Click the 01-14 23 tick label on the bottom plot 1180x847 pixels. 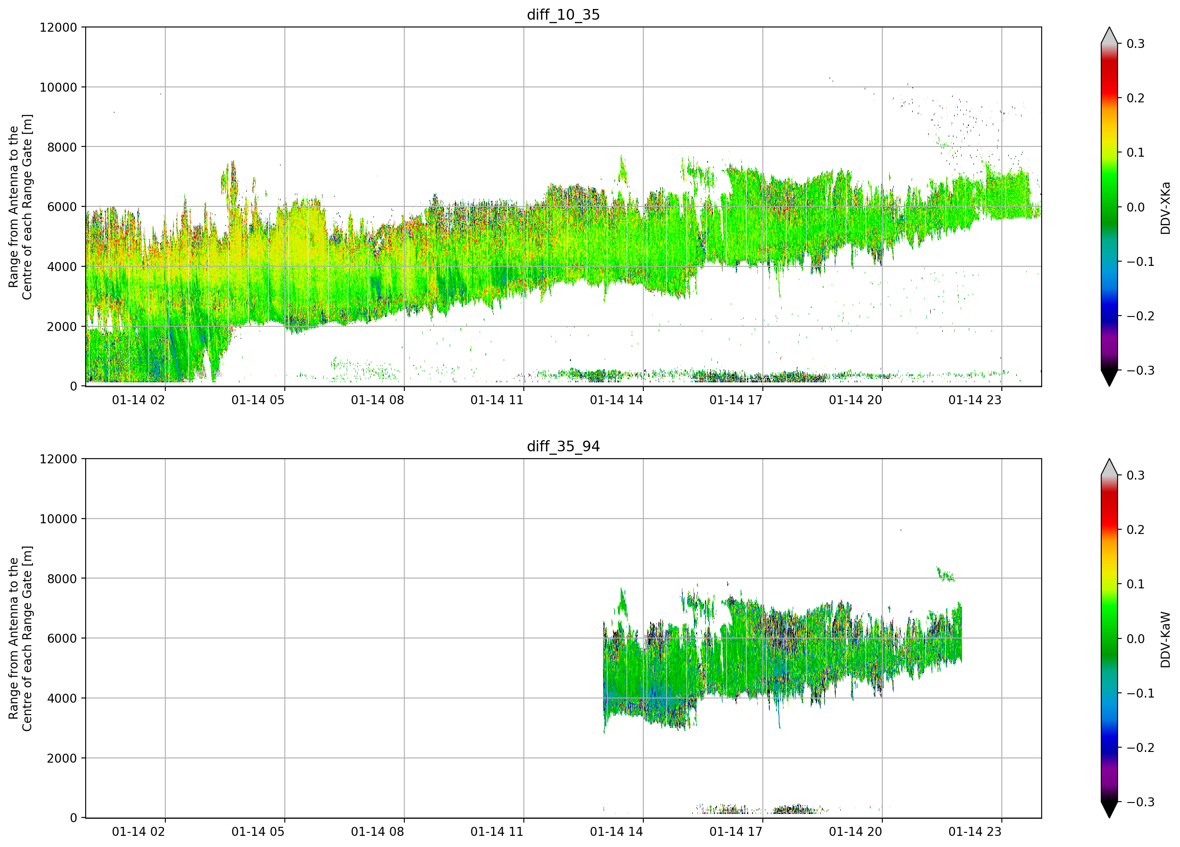point(974,832)
